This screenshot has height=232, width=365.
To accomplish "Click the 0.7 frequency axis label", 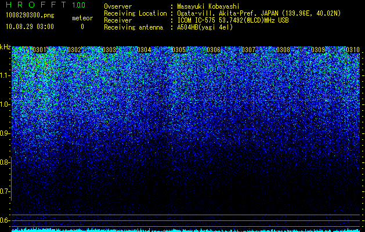I will point(5,191).
